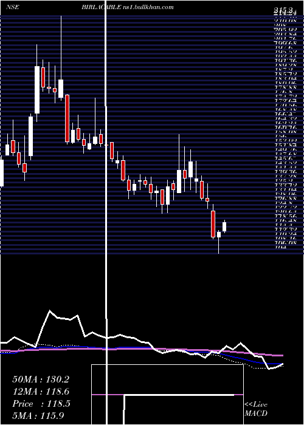The image size is (304, 425).
Task: Click the BIRLACABLE ns1.bullkhan.com title
Action: click(127, 7)
